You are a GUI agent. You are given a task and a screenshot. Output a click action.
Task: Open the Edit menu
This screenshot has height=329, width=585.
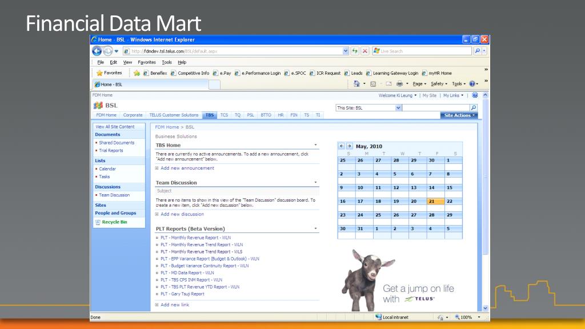pyautogui.click(x=114, y=62)
